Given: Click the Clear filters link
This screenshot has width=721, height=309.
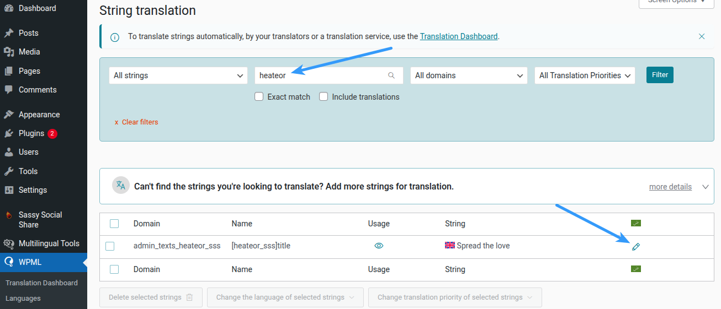Looking at the screenshot, I should (x=136, y=122).
